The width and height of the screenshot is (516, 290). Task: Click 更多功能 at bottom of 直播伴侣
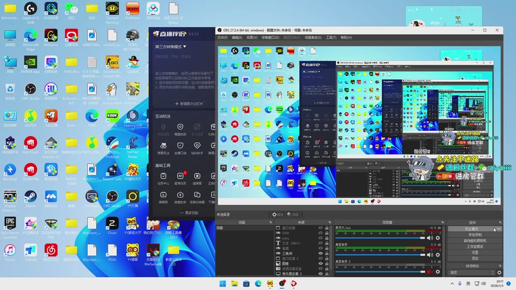pyautogui.click(x=189, y=213)
